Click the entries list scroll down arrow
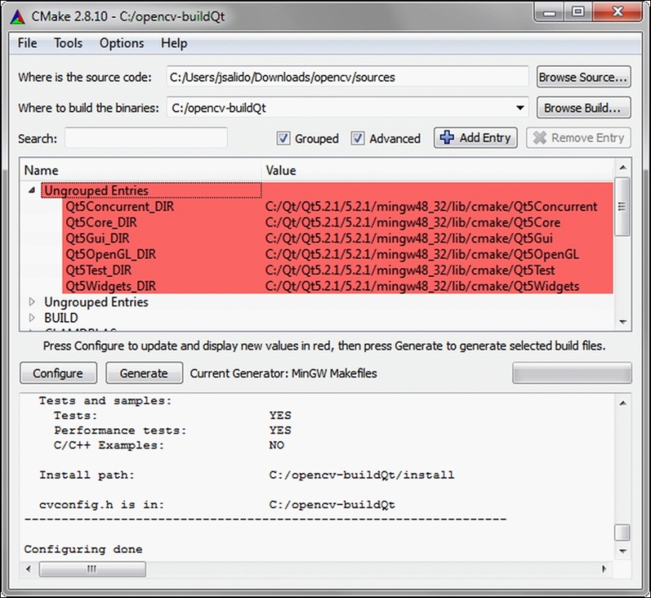Image resolution: width=651 pixels, height=598 pixels. [x=623, y=322]
